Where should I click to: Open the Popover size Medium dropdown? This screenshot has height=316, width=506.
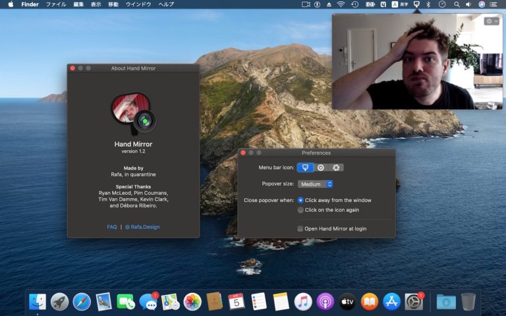pyautogui.click(x=316, y=184)
